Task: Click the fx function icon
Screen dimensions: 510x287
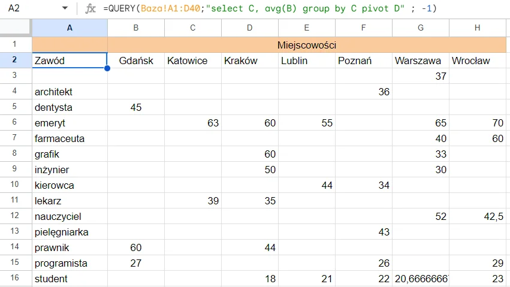Action: click(90, 8)
